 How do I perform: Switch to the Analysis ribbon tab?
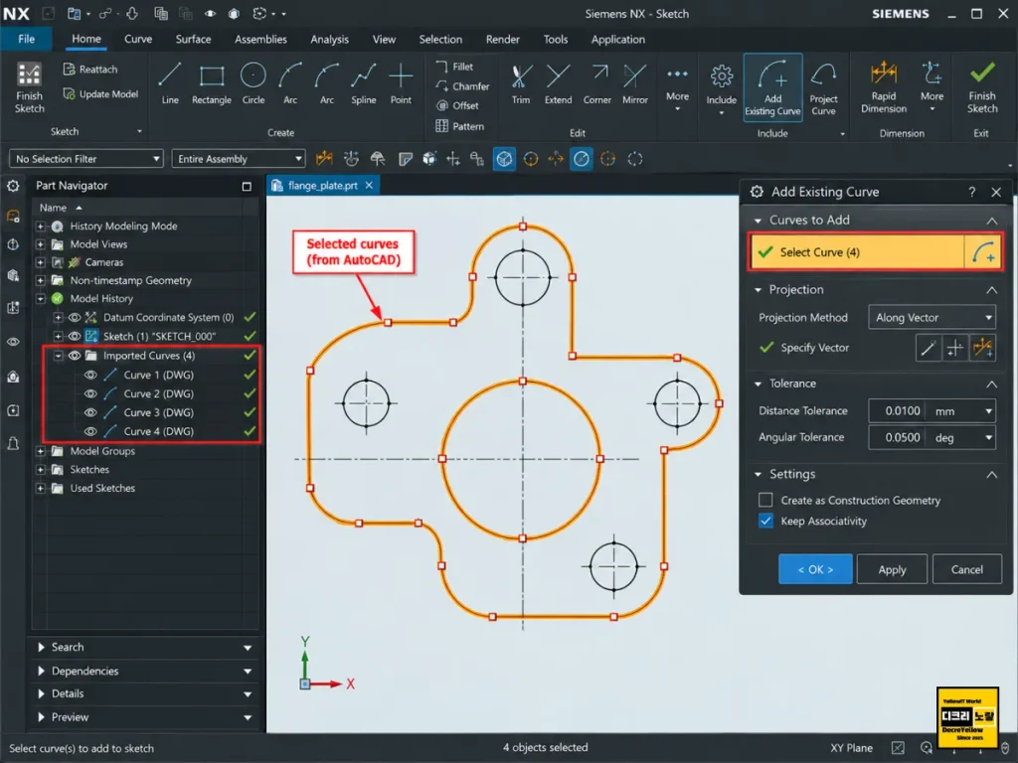pyautogui.click(x=329, y=39)
